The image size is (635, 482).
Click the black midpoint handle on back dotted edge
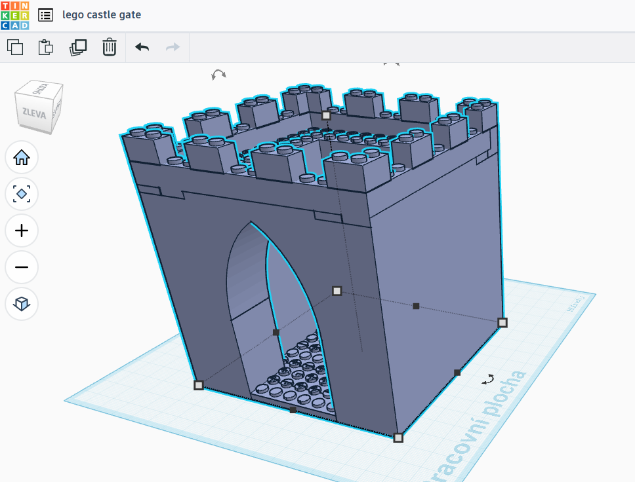[416, 306]
